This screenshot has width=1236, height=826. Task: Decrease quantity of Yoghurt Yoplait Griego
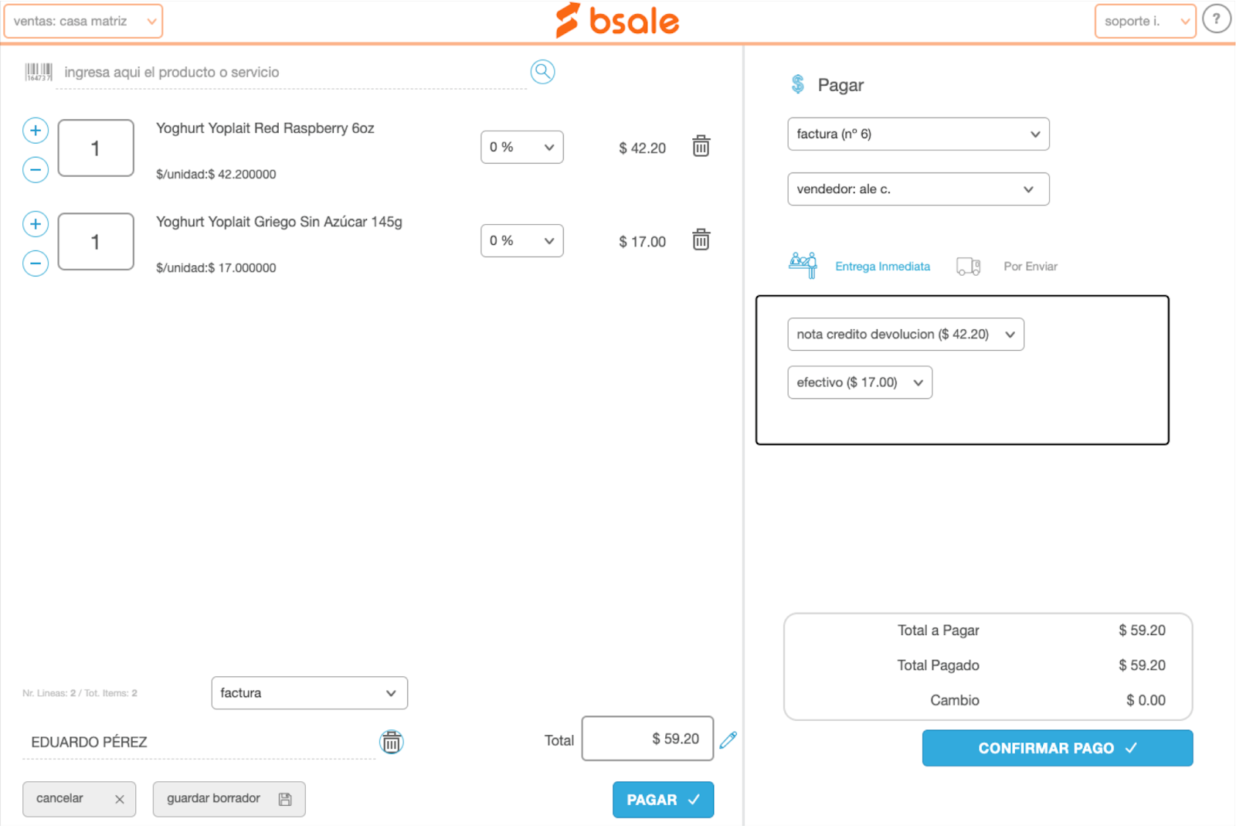(x=36, y=263)
